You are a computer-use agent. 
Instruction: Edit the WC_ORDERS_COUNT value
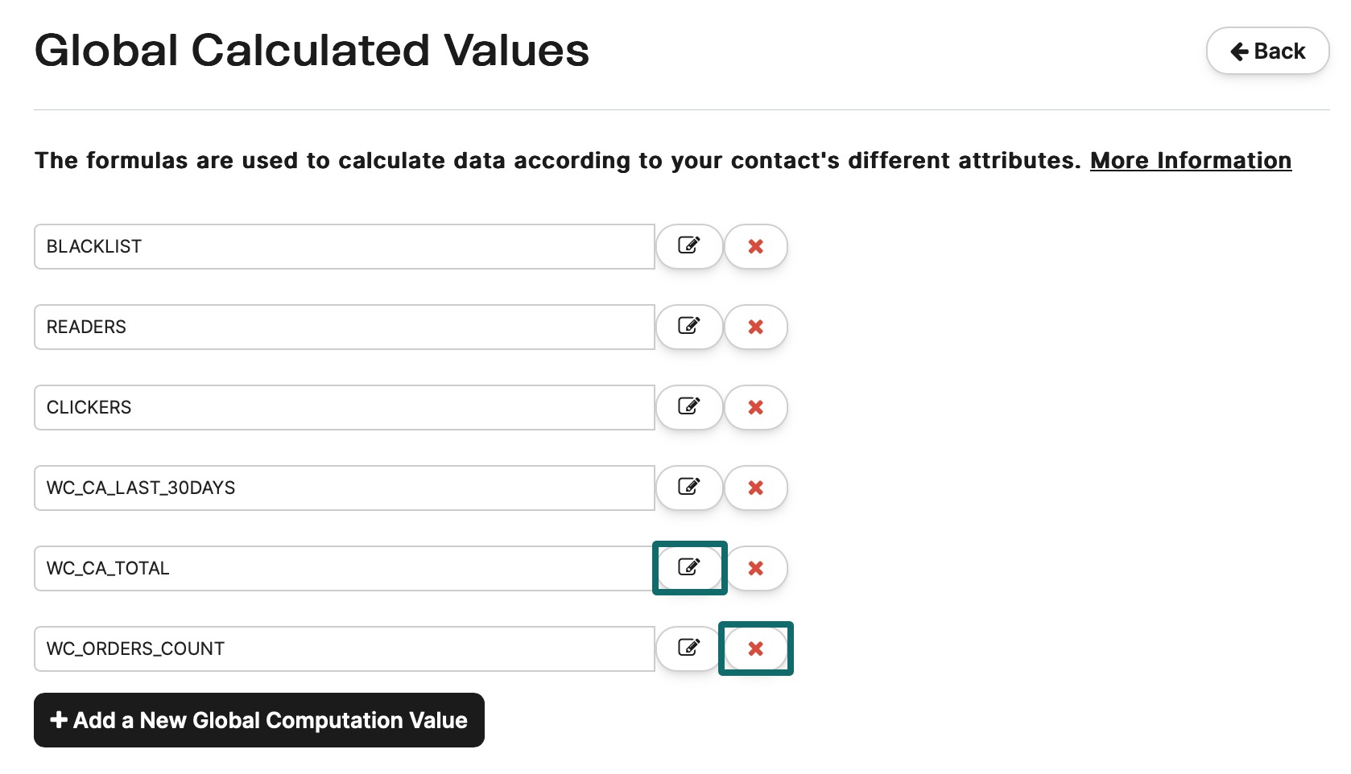689,648
